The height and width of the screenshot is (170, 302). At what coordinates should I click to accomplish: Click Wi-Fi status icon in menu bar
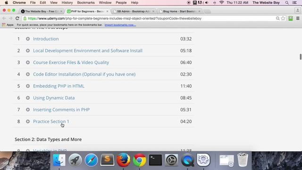coord(221,3)
